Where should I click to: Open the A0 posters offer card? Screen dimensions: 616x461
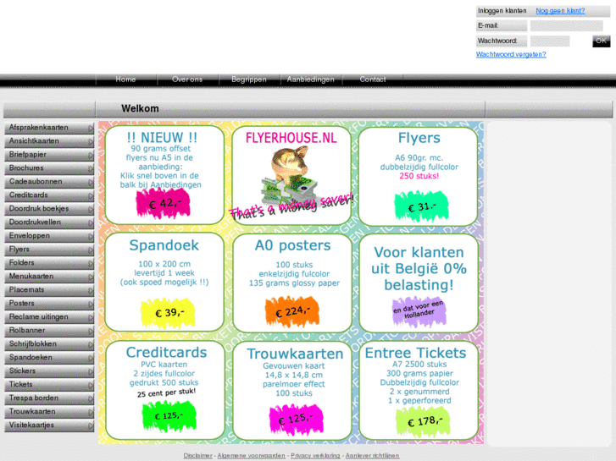click(292, 283)
